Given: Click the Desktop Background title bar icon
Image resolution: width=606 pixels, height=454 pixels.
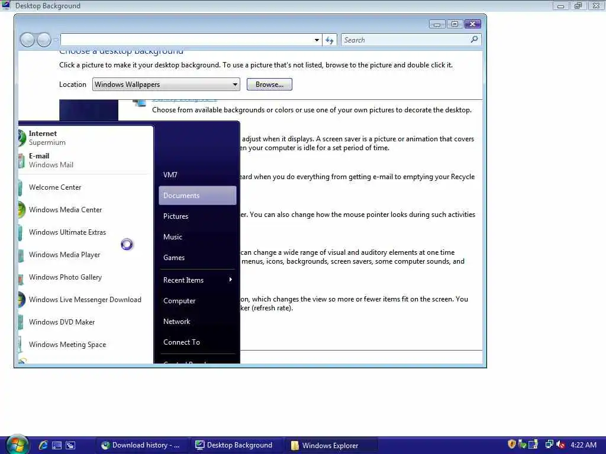Looking at the screenshot, I should 6,5.
